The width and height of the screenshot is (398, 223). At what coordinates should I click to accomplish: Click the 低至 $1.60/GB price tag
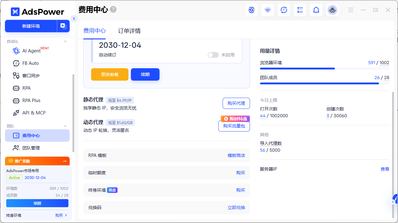tap(120, 123)
